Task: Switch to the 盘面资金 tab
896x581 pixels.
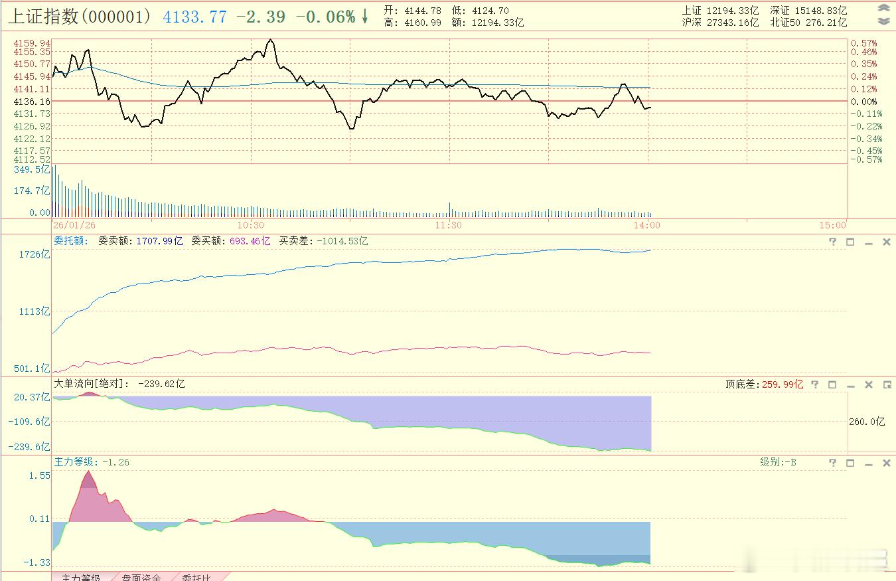Action: (141, 576)
